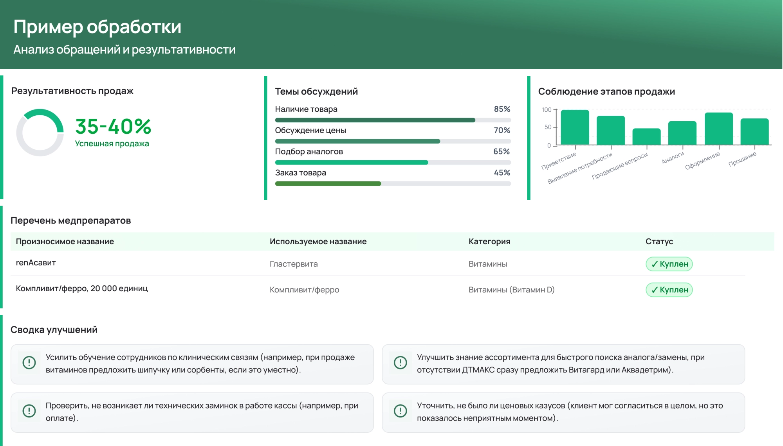Click the 'Подбор аналогов' progress bar
This screenshot has height=446, width=783.
tap(393, 163)
